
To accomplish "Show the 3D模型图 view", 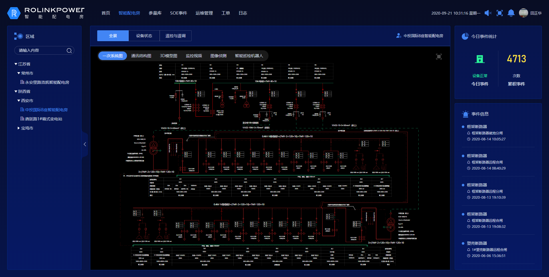I will (168, 56).
